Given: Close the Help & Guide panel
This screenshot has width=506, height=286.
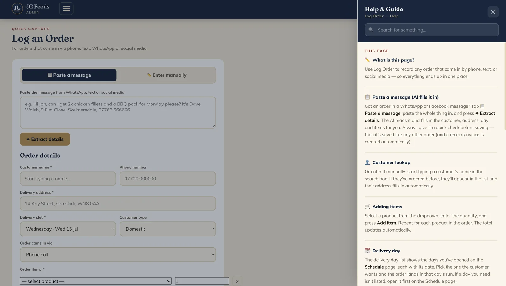Looking at the screenshot, I should tap(493, 12).
